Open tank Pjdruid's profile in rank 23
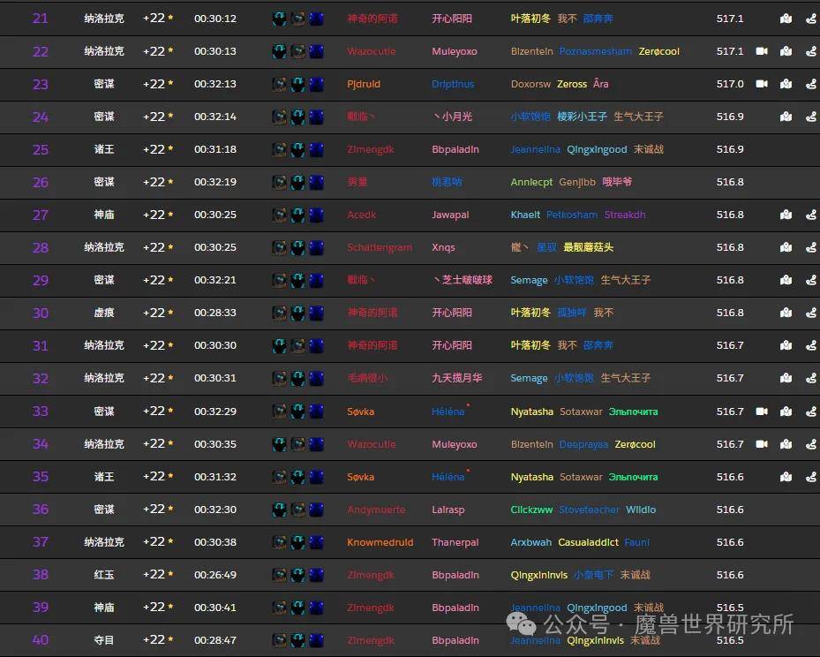820x657 pixels. 364,84
